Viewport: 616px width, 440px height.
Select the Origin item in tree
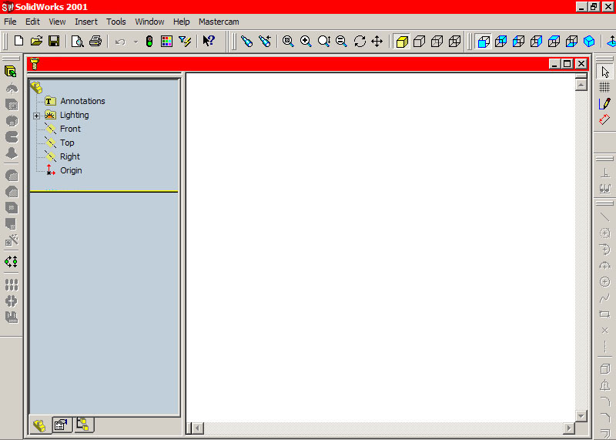coord(71,170)
